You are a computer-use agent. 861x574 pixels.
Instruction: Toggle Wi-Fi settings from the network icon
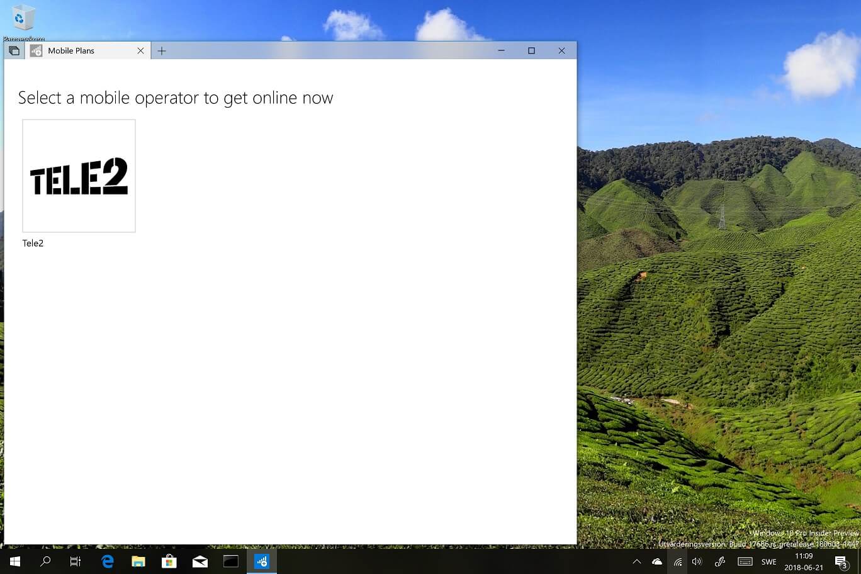pos(678,561)
